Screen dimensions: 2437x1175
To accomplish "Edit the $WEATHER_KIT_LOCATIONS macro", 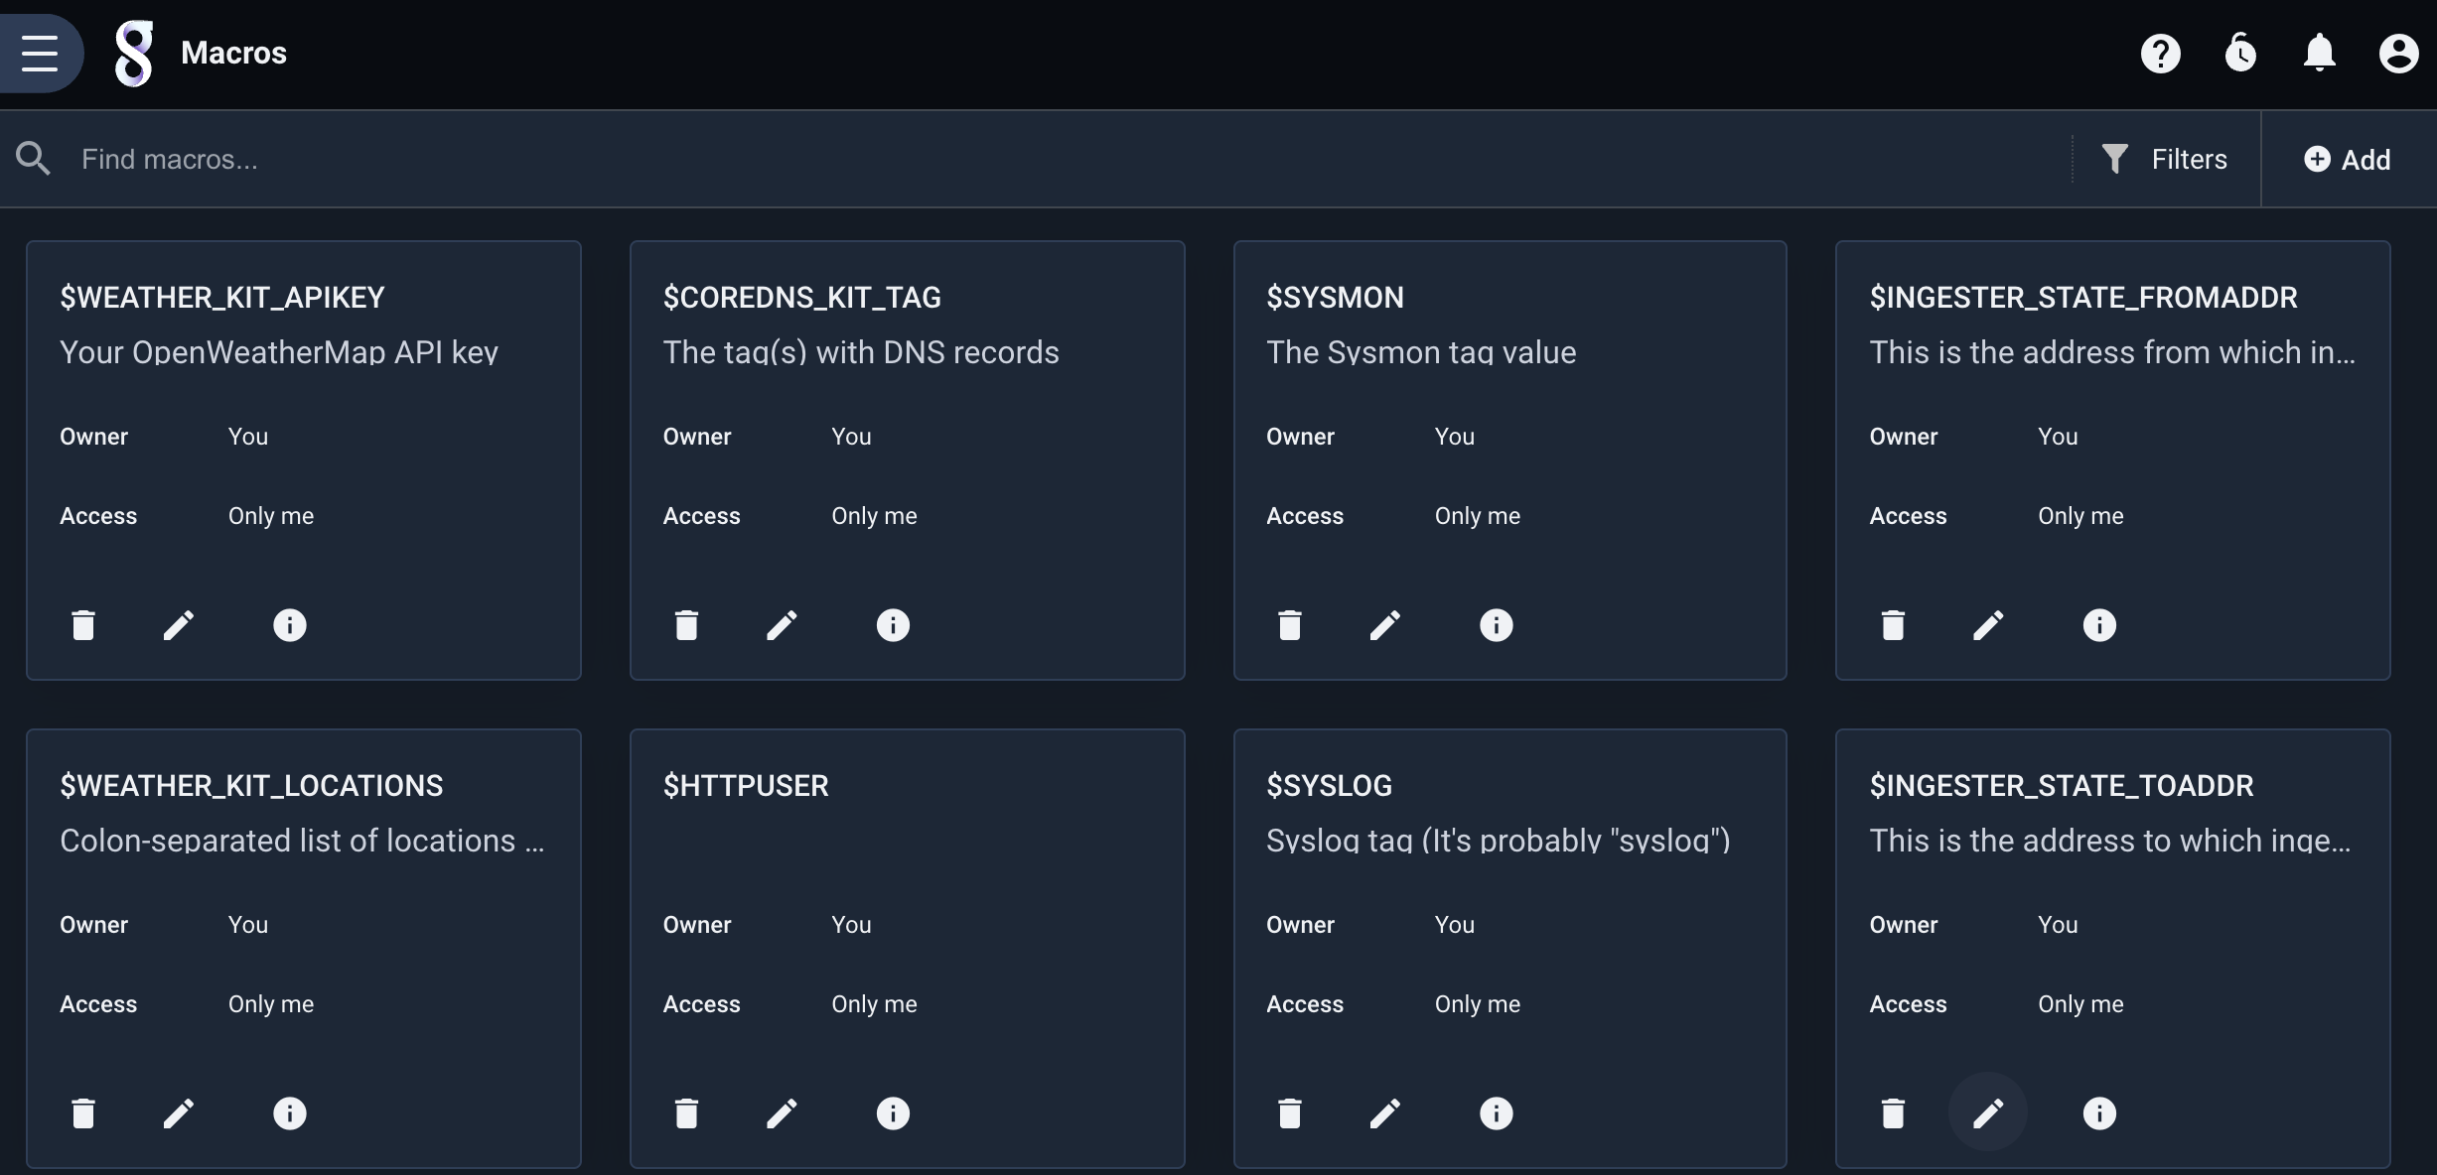I will point(179,1113).
